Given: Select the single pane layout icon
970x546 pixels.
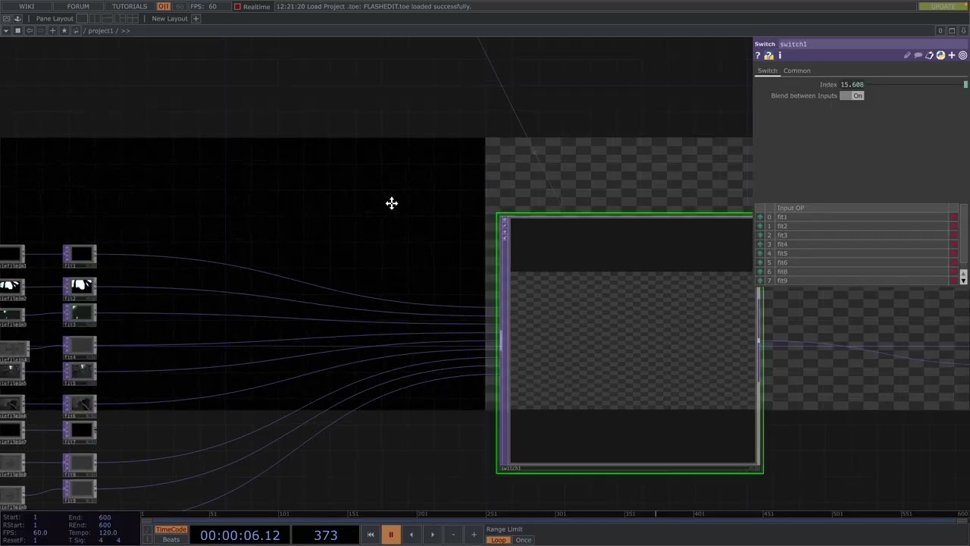Looking at the screenshot, I should pyautogui.click(x=82, y=18).
